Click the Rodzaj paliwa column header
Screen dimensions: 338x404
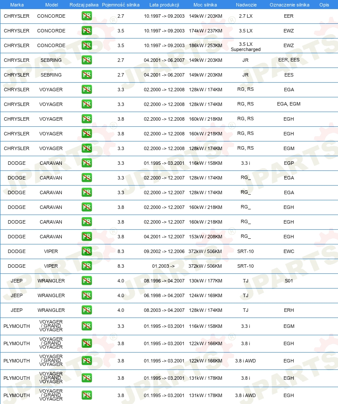pos(84,5)
